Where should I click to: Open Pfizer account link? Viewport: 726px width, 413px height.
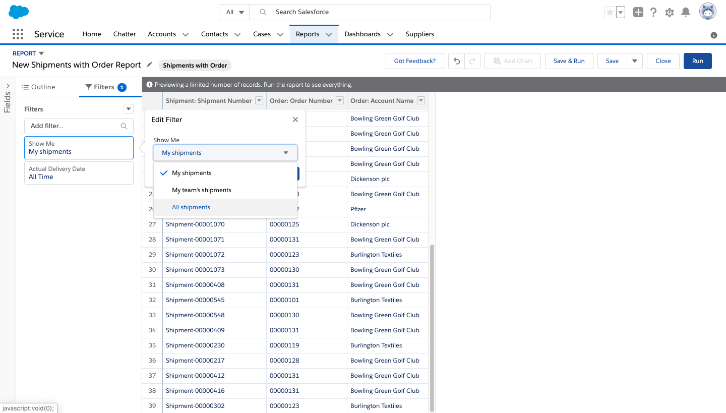(358, 209)
